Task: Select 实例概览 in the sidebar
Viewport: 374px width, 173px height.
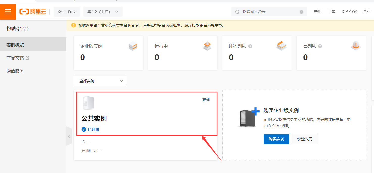Action: (x=33, y=45)
